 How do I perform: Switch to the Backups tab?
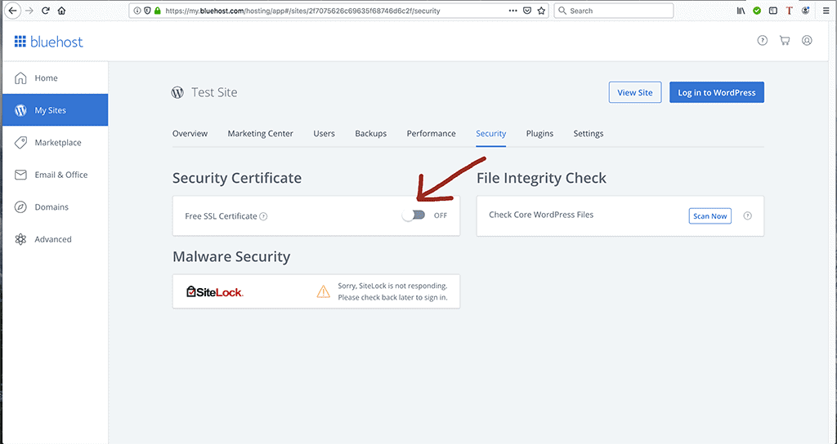click(x=370, y=134)
